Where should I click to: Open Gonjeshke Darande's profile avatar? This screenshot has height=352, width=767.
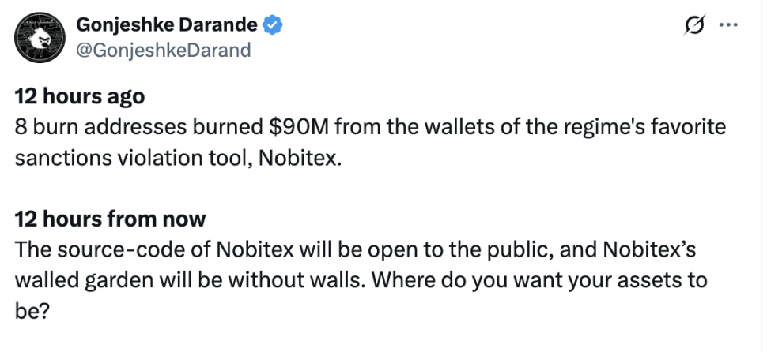pyautogui.click(x=40, y=38)
